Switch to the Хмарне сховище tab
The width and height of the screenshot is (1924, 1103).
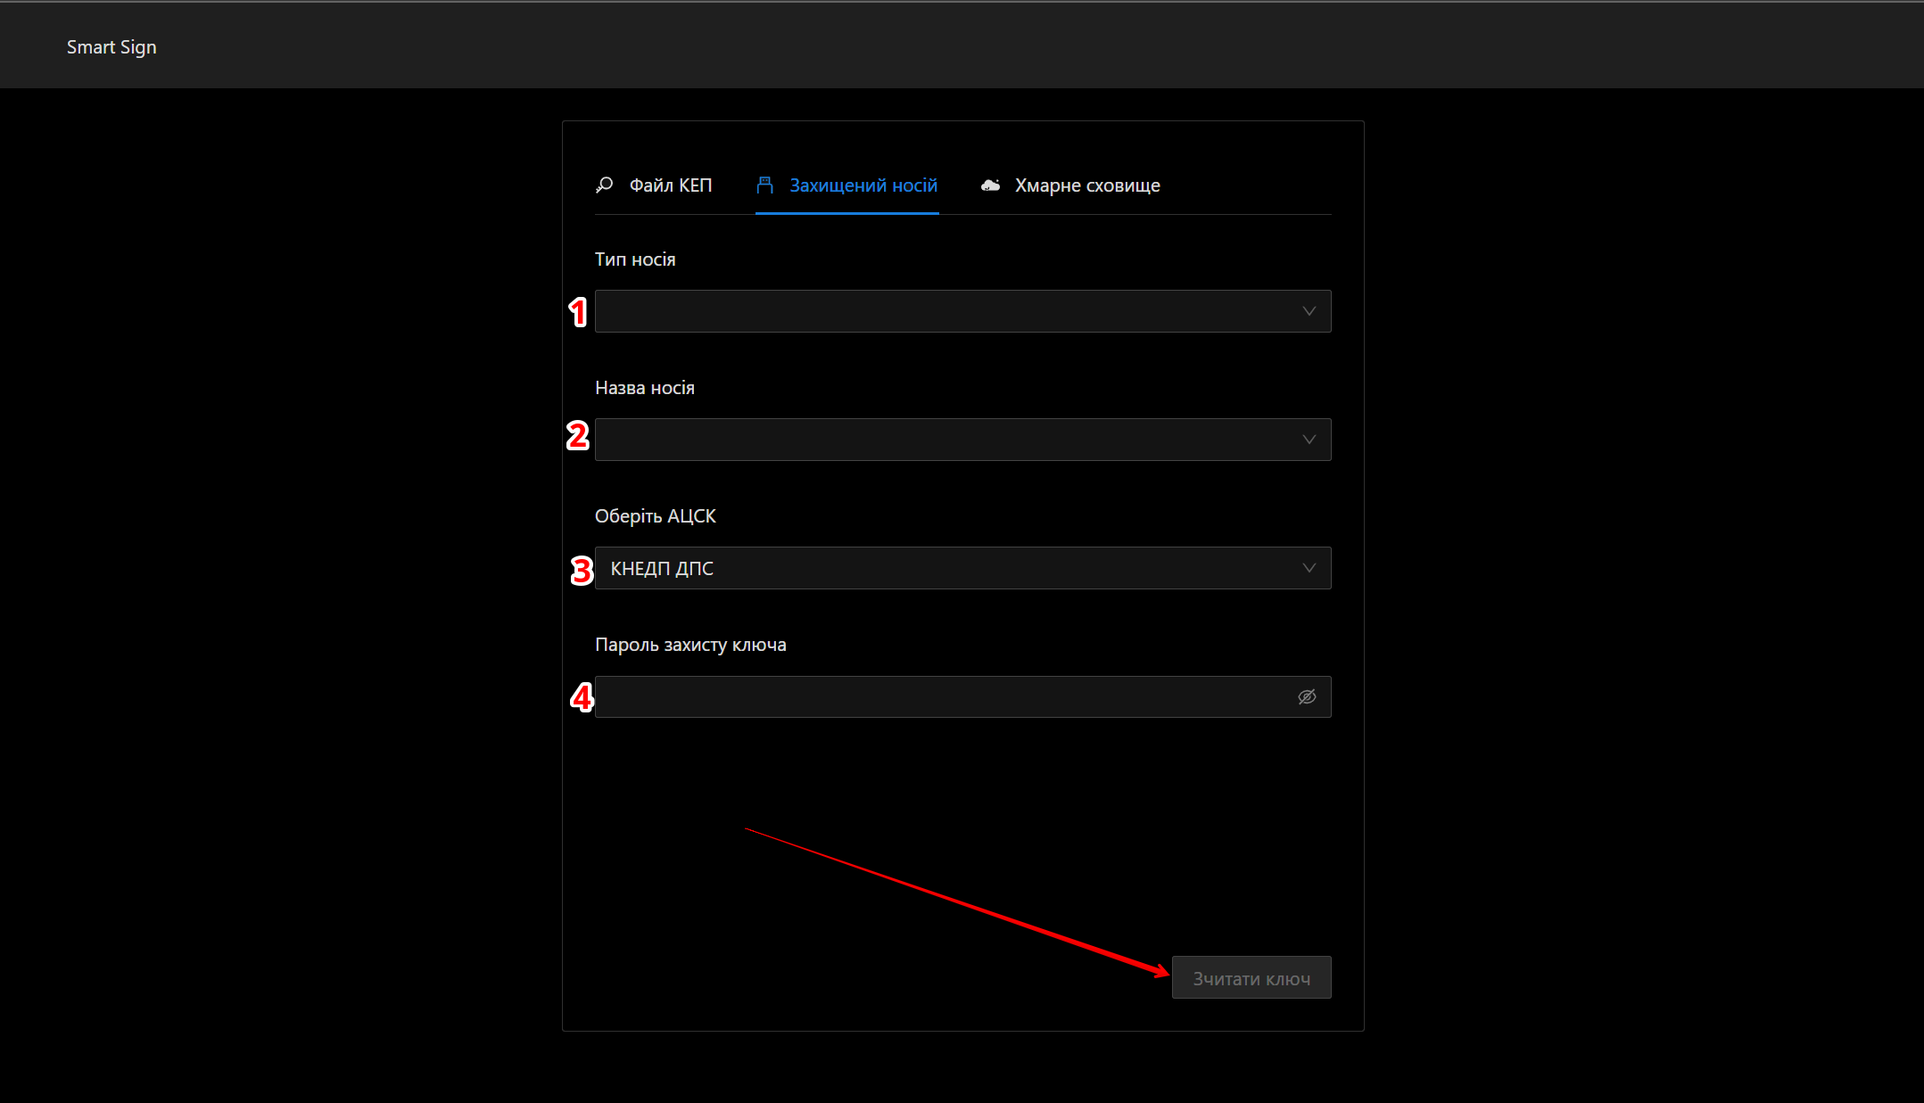(1086, 185)
